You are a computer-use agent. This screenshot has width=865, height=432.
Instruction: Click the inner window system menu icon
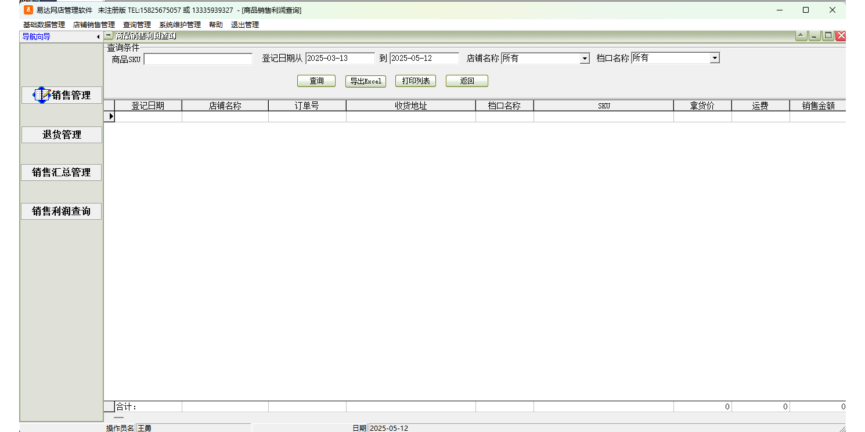tap(109, 36)
